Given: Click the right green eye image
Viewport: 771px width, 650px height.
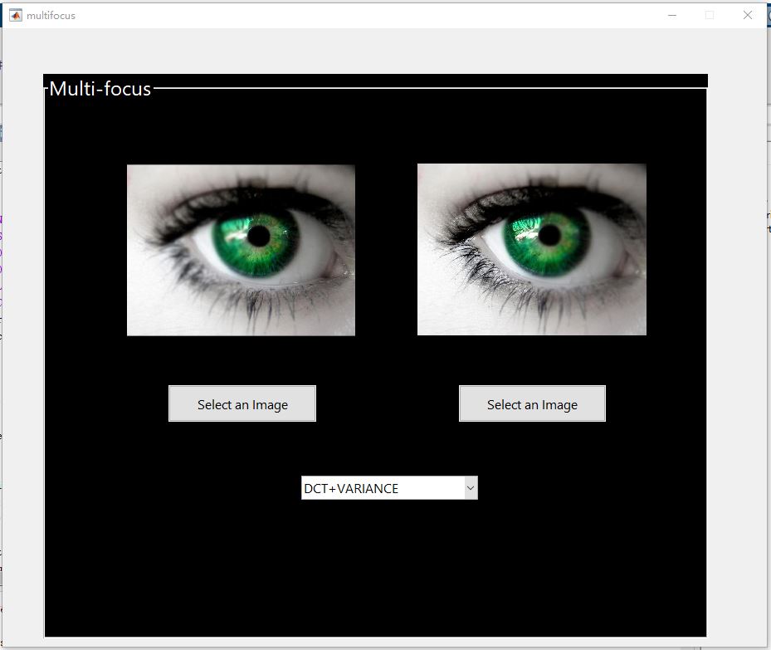Looking at the screenshot, I should coord(531,249).
